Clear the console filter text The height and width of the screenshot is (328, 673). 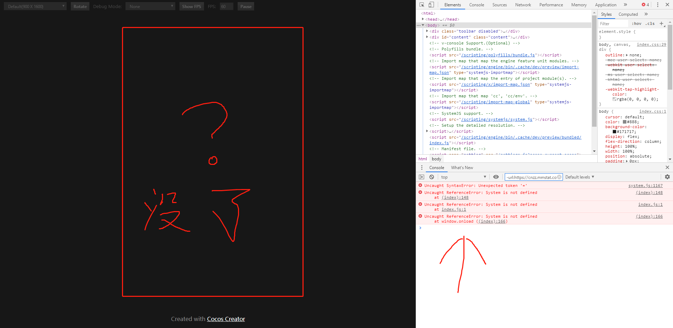pyautogui.click(x=559, y=177)
